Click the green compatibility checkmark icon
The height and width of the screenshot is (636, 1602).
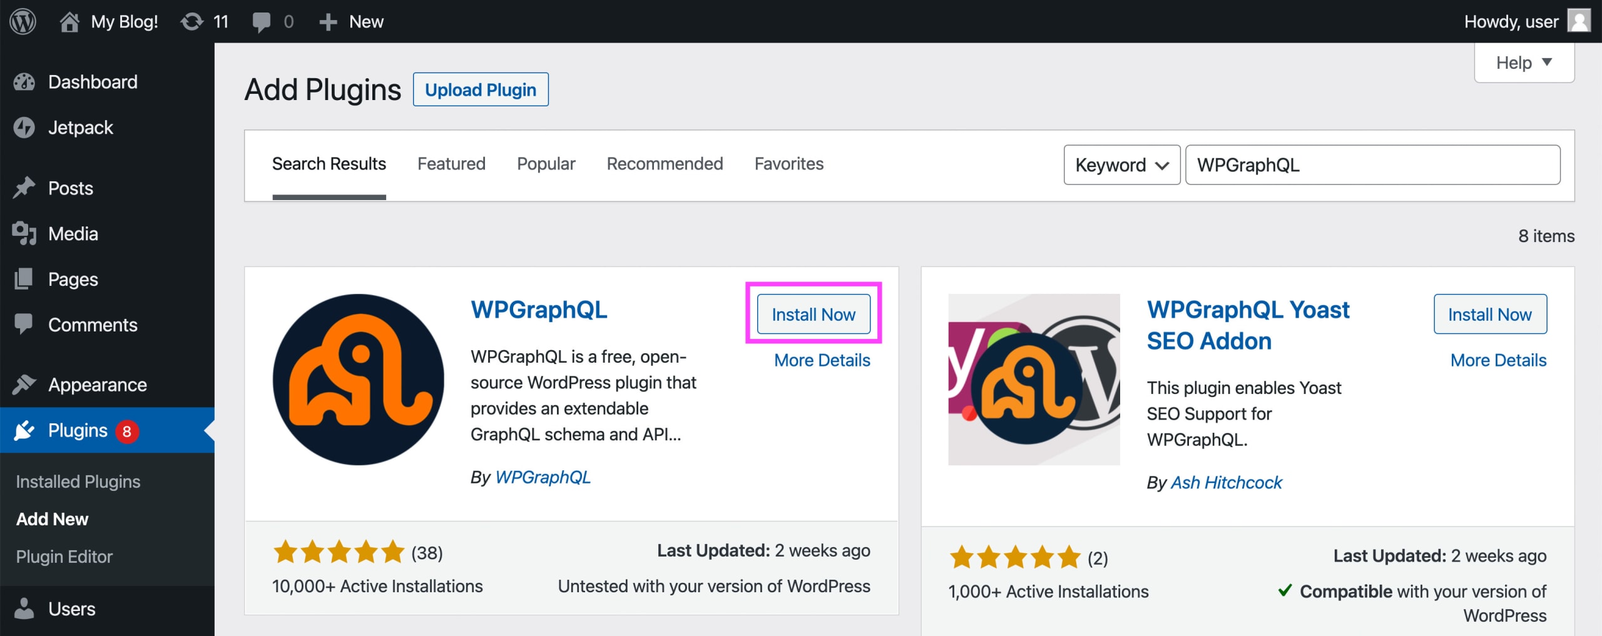1285,590
